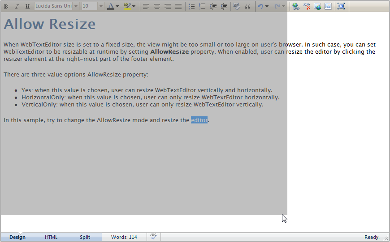The width and height of the screenshot is (390, 242).
Task: Toggle full screen editor mode
Action: pos(341,6)
